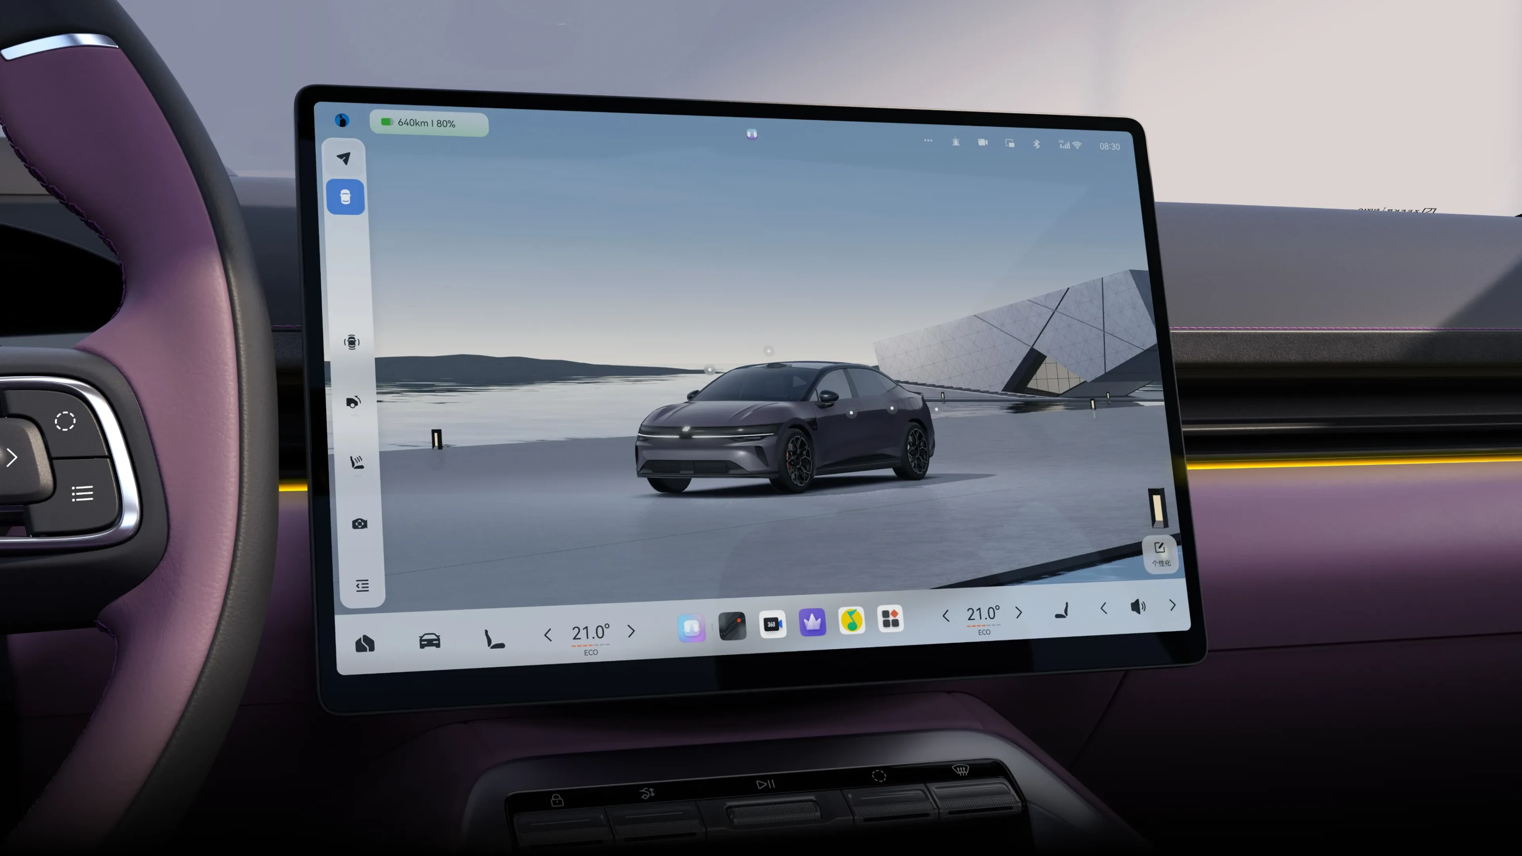The width and height of the screenshot is (1522, 856).
Task: Launch the purple crown app
Action: click(812, 622)
